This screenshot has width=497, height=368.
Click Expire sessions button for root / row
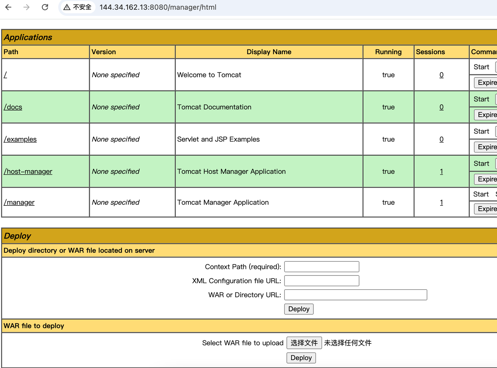coord(486,83)
